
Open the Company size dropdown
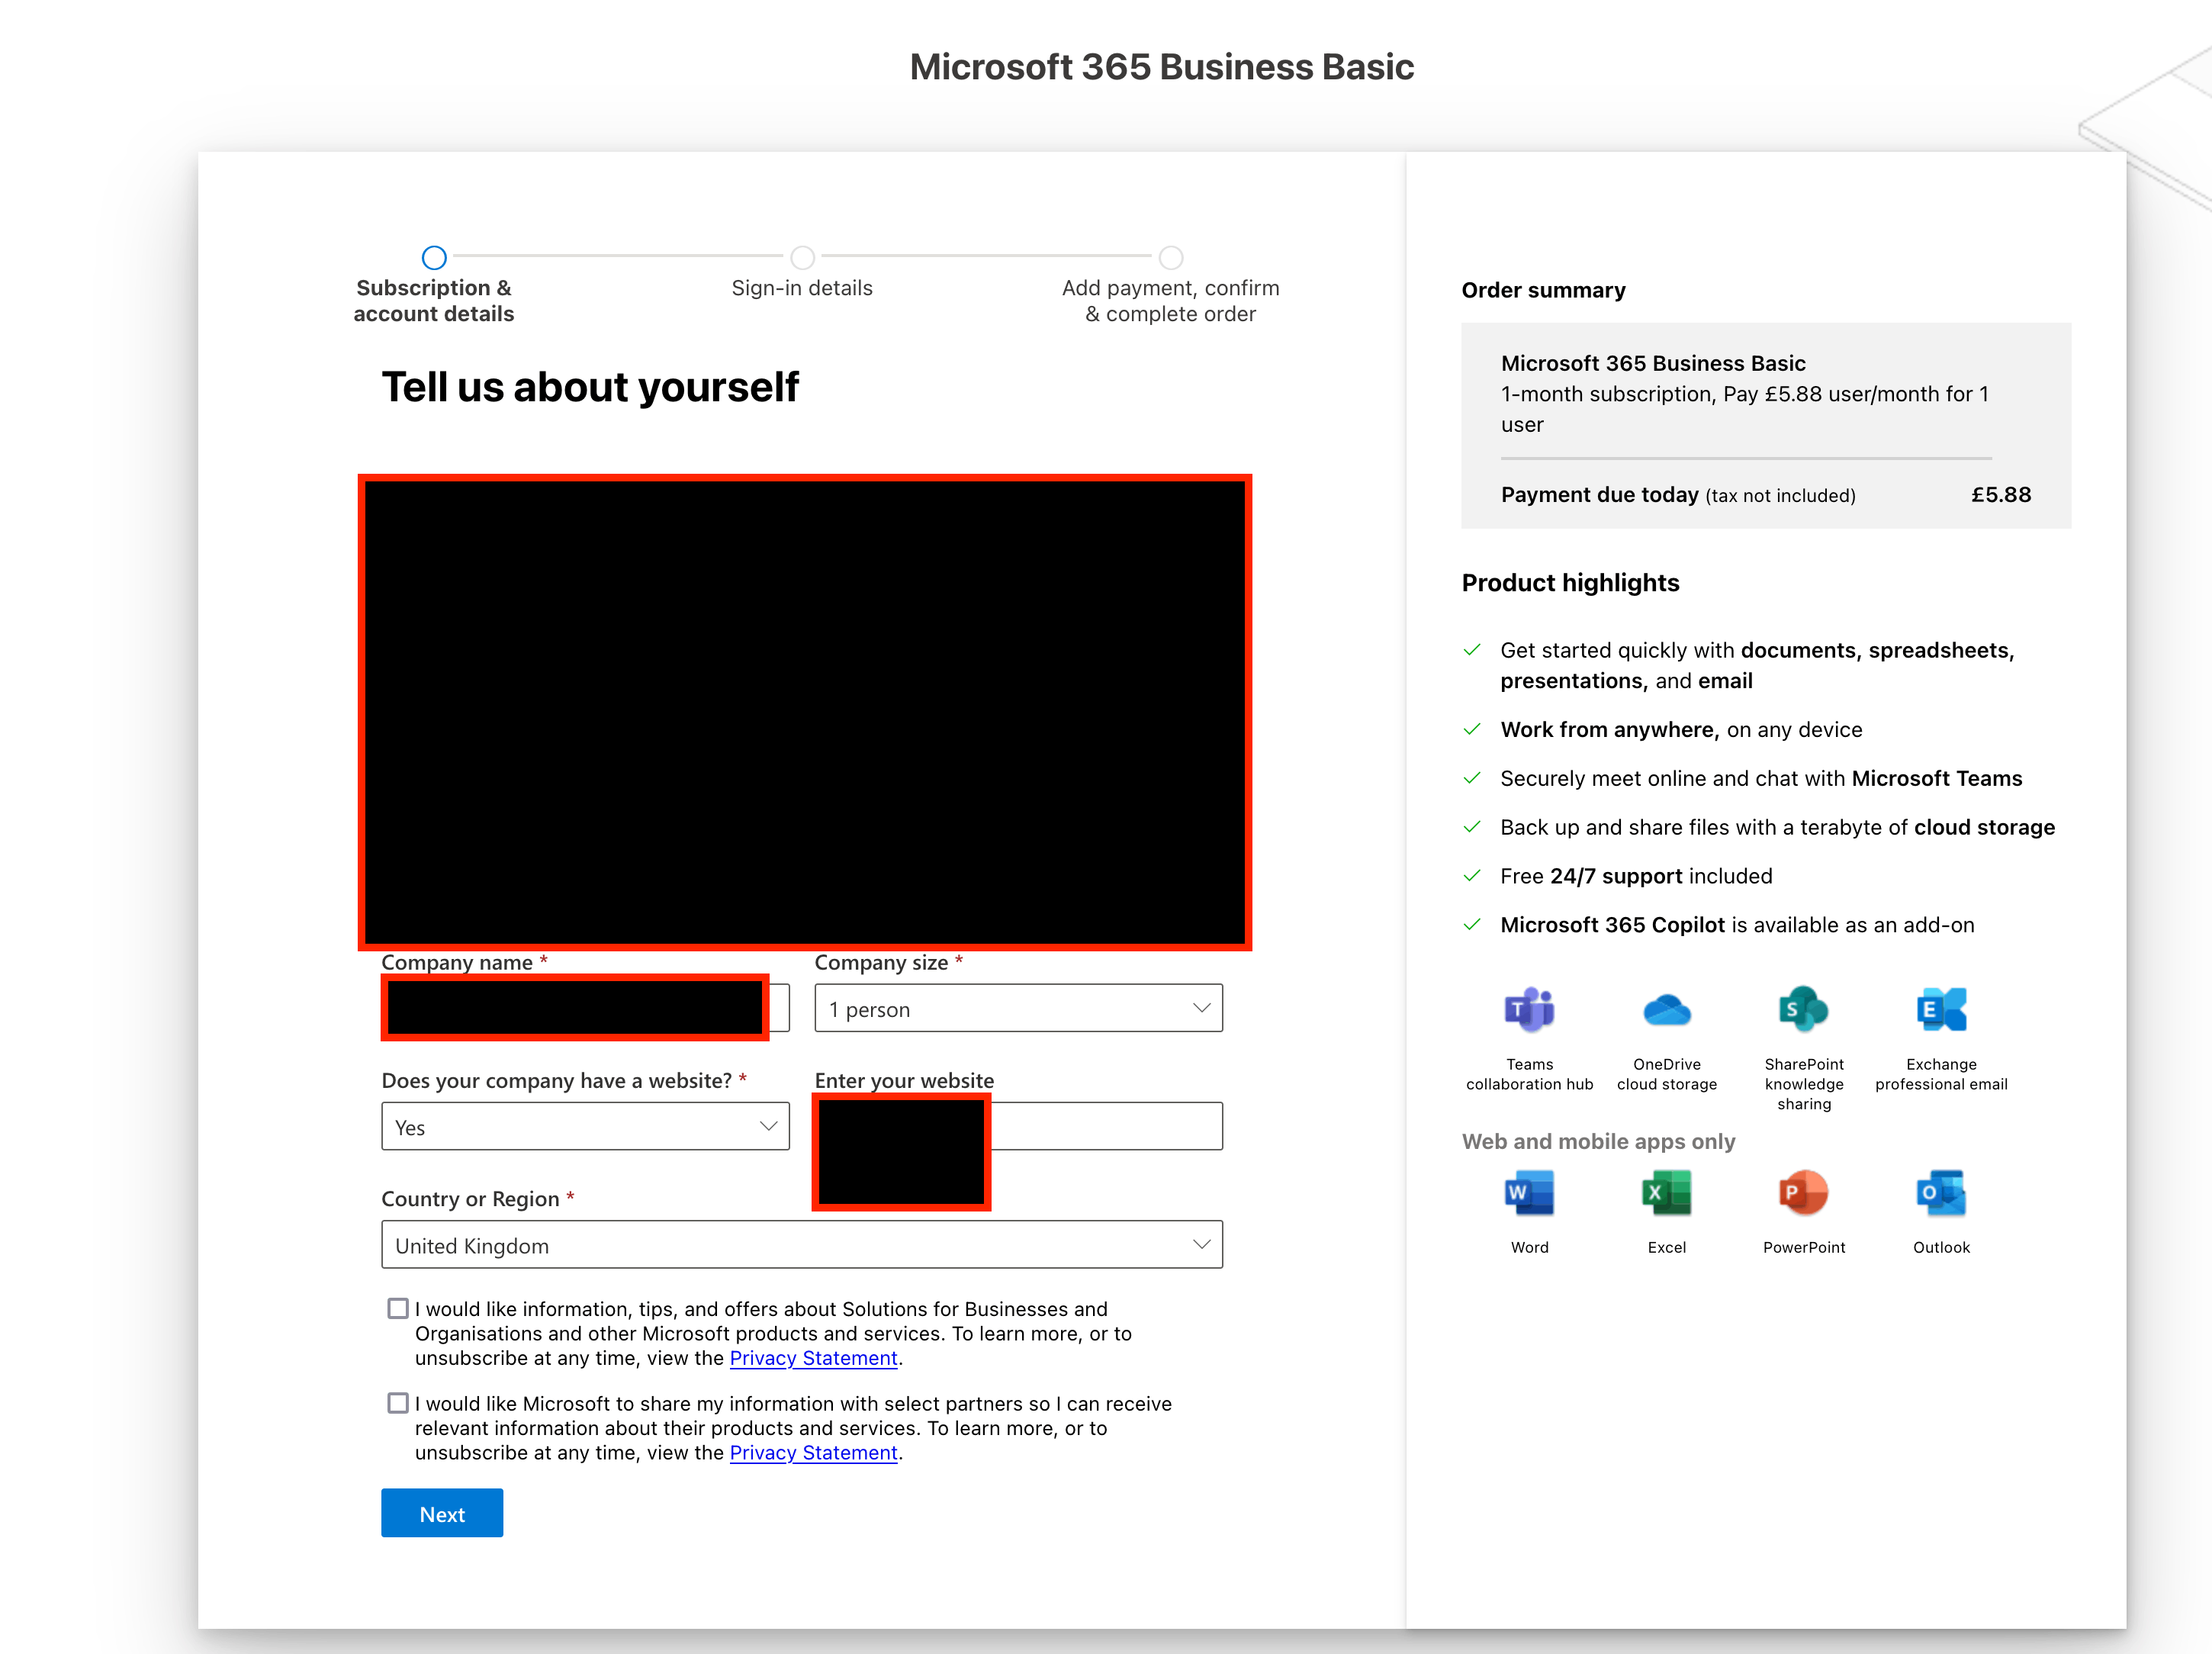pyautogui.click(x=1018, y=1009)
